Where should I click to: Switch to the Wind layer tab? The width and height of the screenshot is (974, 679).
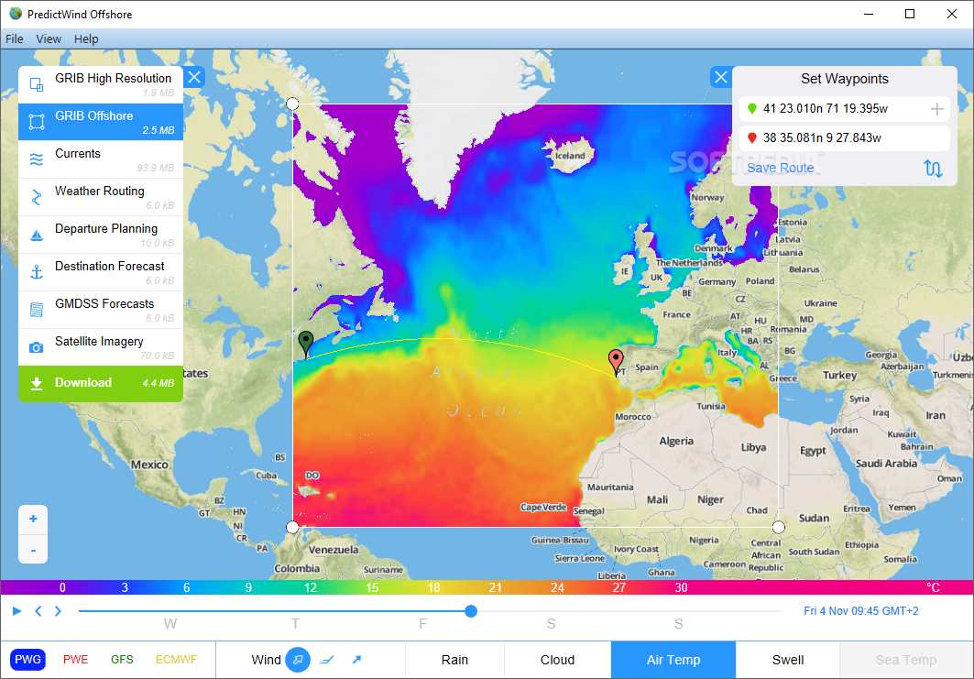click(x=266, y=660)
